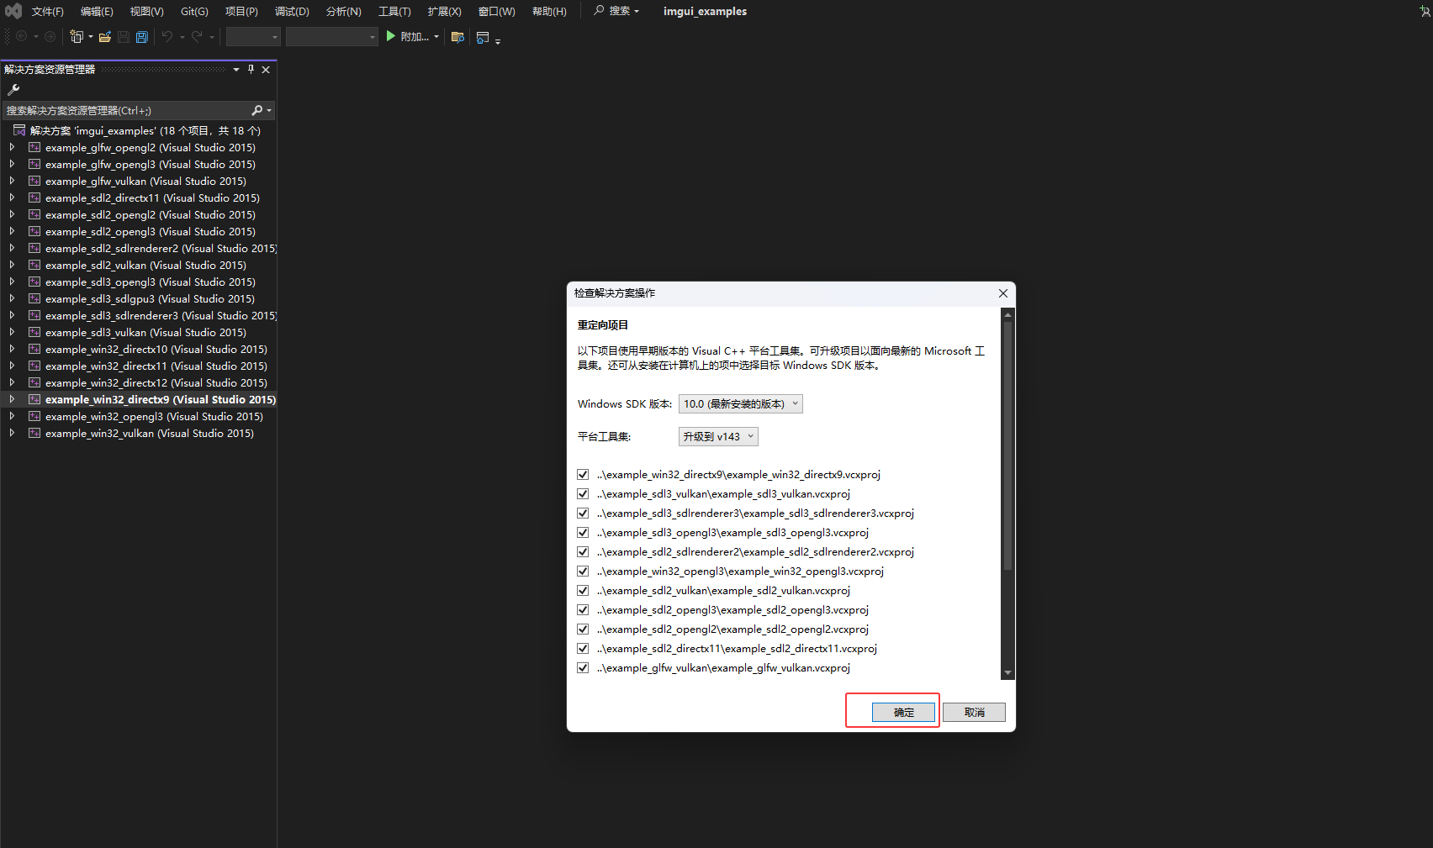
Task: Click the dialog scrollbar up arrow
Action: point(1007,315)
